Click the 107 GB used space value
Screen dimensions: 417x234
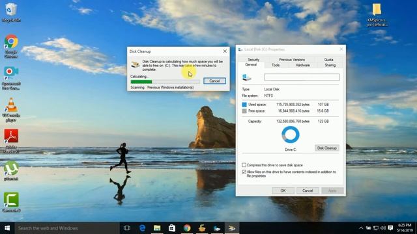(323, 105)
